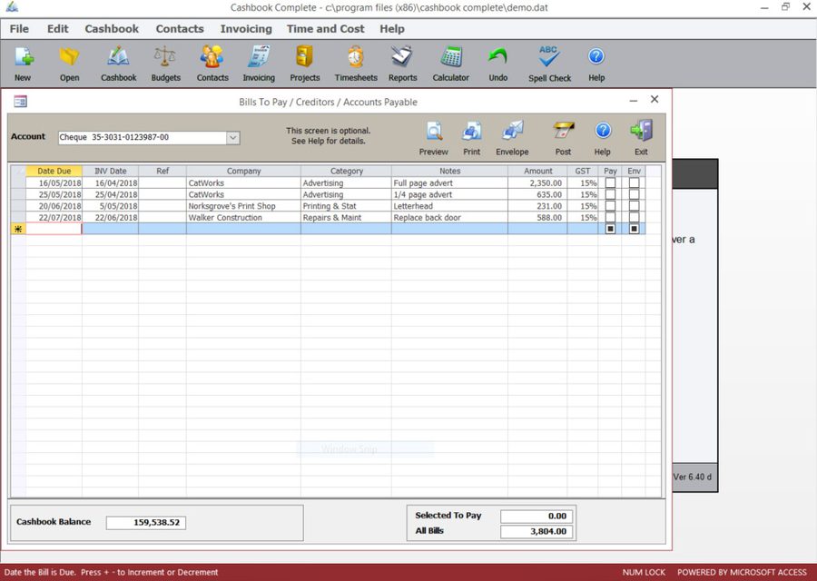The image size is (817, 581).
Task: Tick Pay checkbox for Replace back door
Action: (x=610, y=217)
